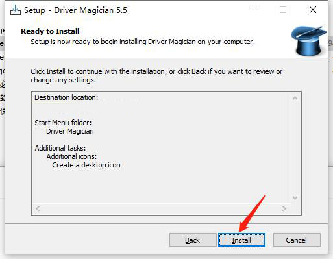Click the right arrow of horizontal scrollbar
Viewport: 333px width, 259px height.
(x=284, y=208)
